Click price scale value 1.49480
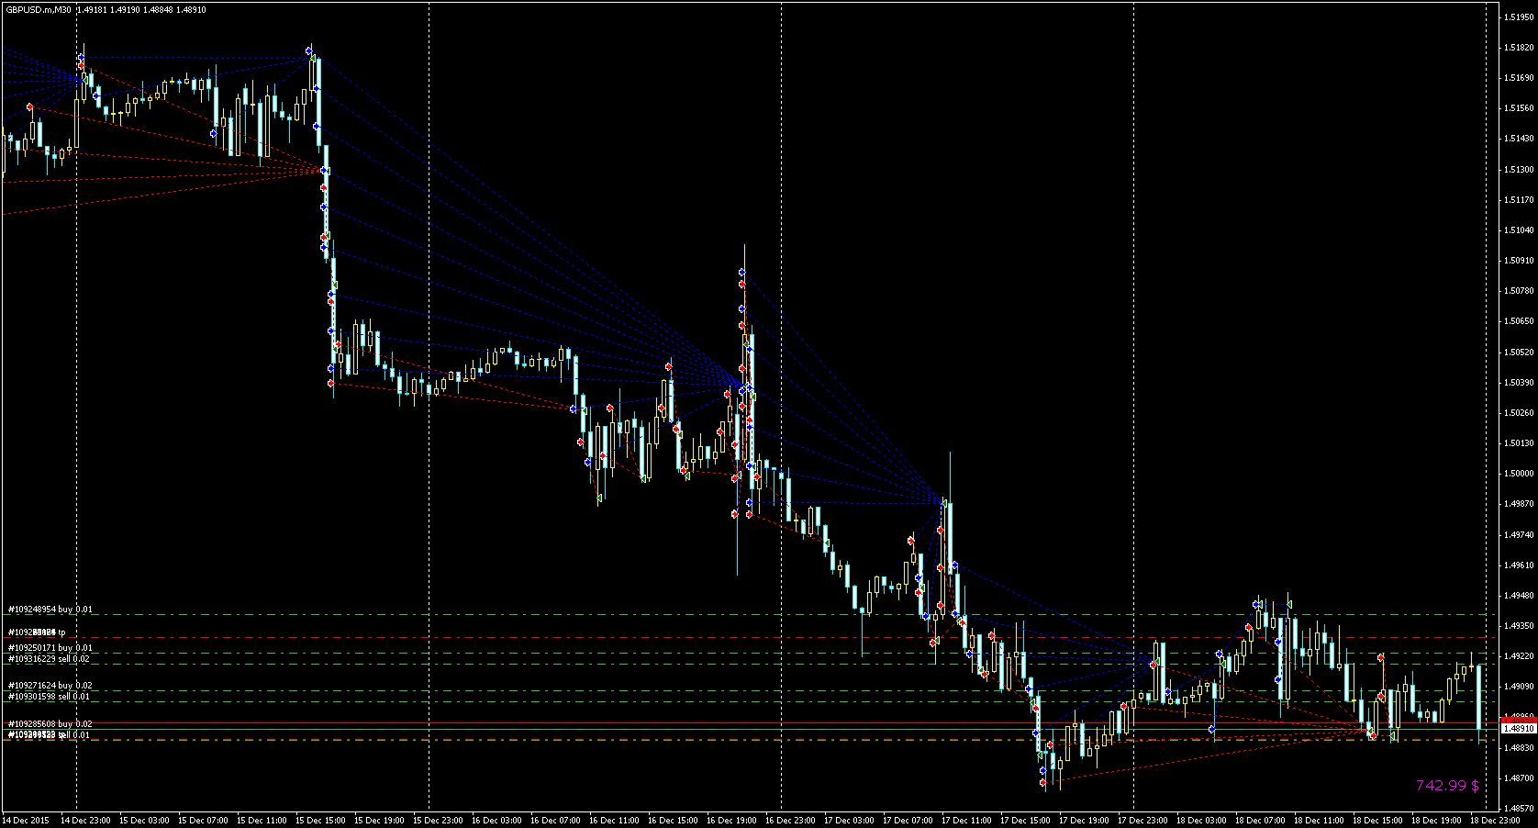Screen dimensions: 1538x828 1521,596
